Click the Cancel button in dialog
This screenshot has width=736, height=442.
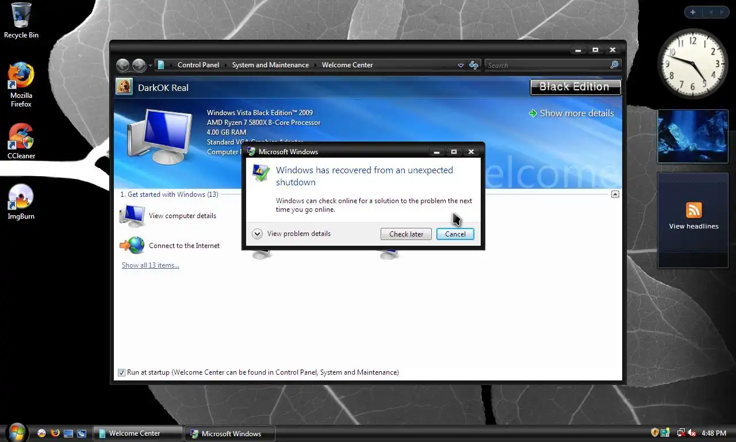click(x=455, y=234)
